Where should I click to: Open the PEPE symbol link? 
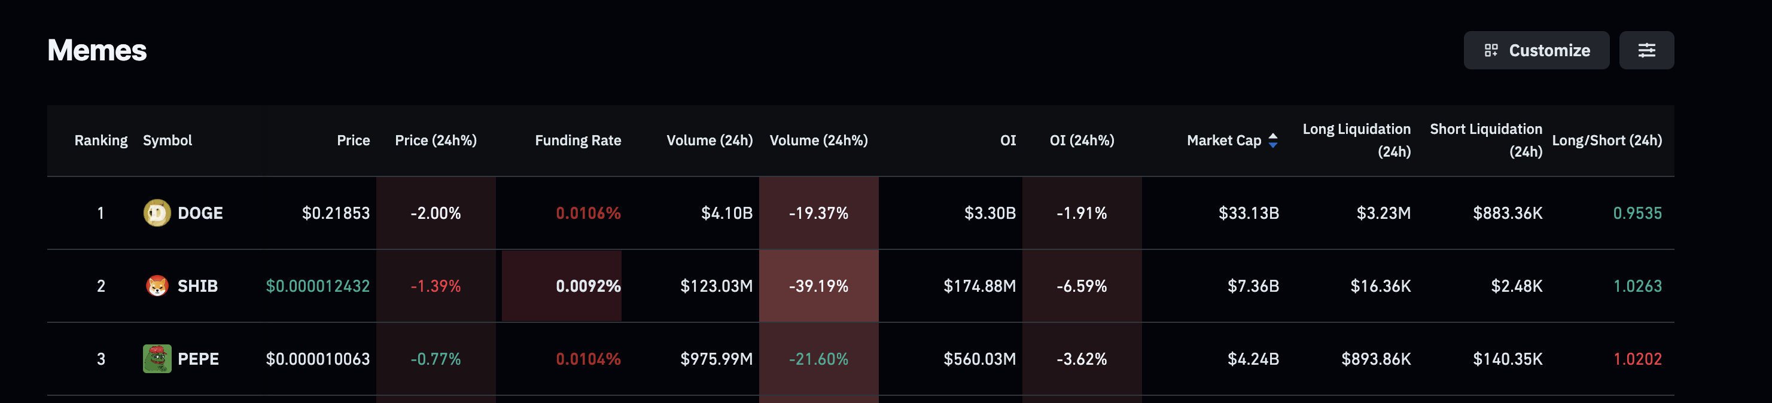[198, 359]
